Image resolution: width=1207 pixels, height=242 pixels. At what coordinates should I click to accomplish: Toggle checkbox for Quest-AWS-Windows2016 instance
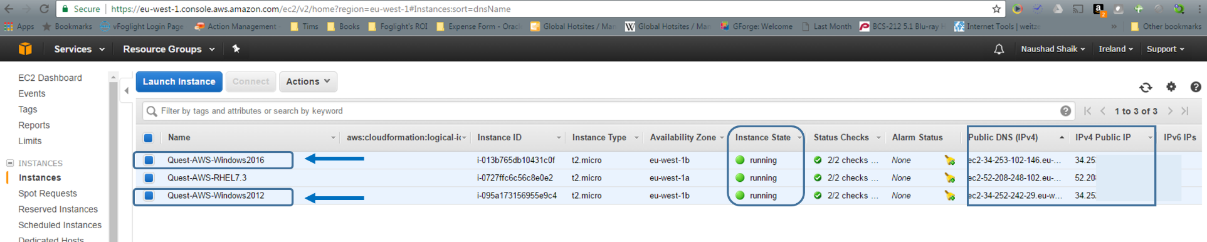point(149,160)
